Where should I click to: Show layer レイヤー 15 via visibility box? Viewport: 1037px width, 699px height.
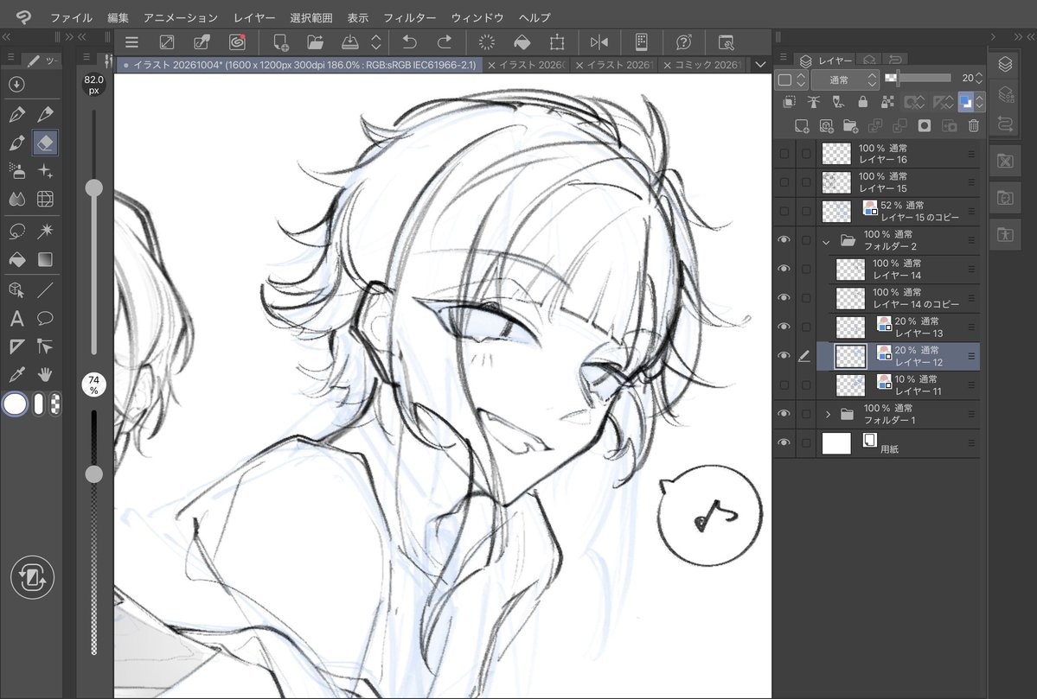pos(784,182)
